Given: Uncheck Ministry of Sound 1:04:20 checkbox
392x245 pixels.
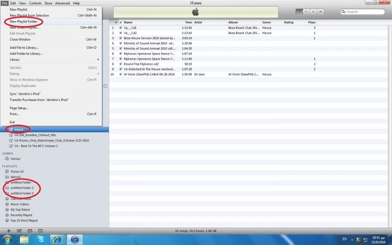Looking at the screenshot, I should (121, 48).
